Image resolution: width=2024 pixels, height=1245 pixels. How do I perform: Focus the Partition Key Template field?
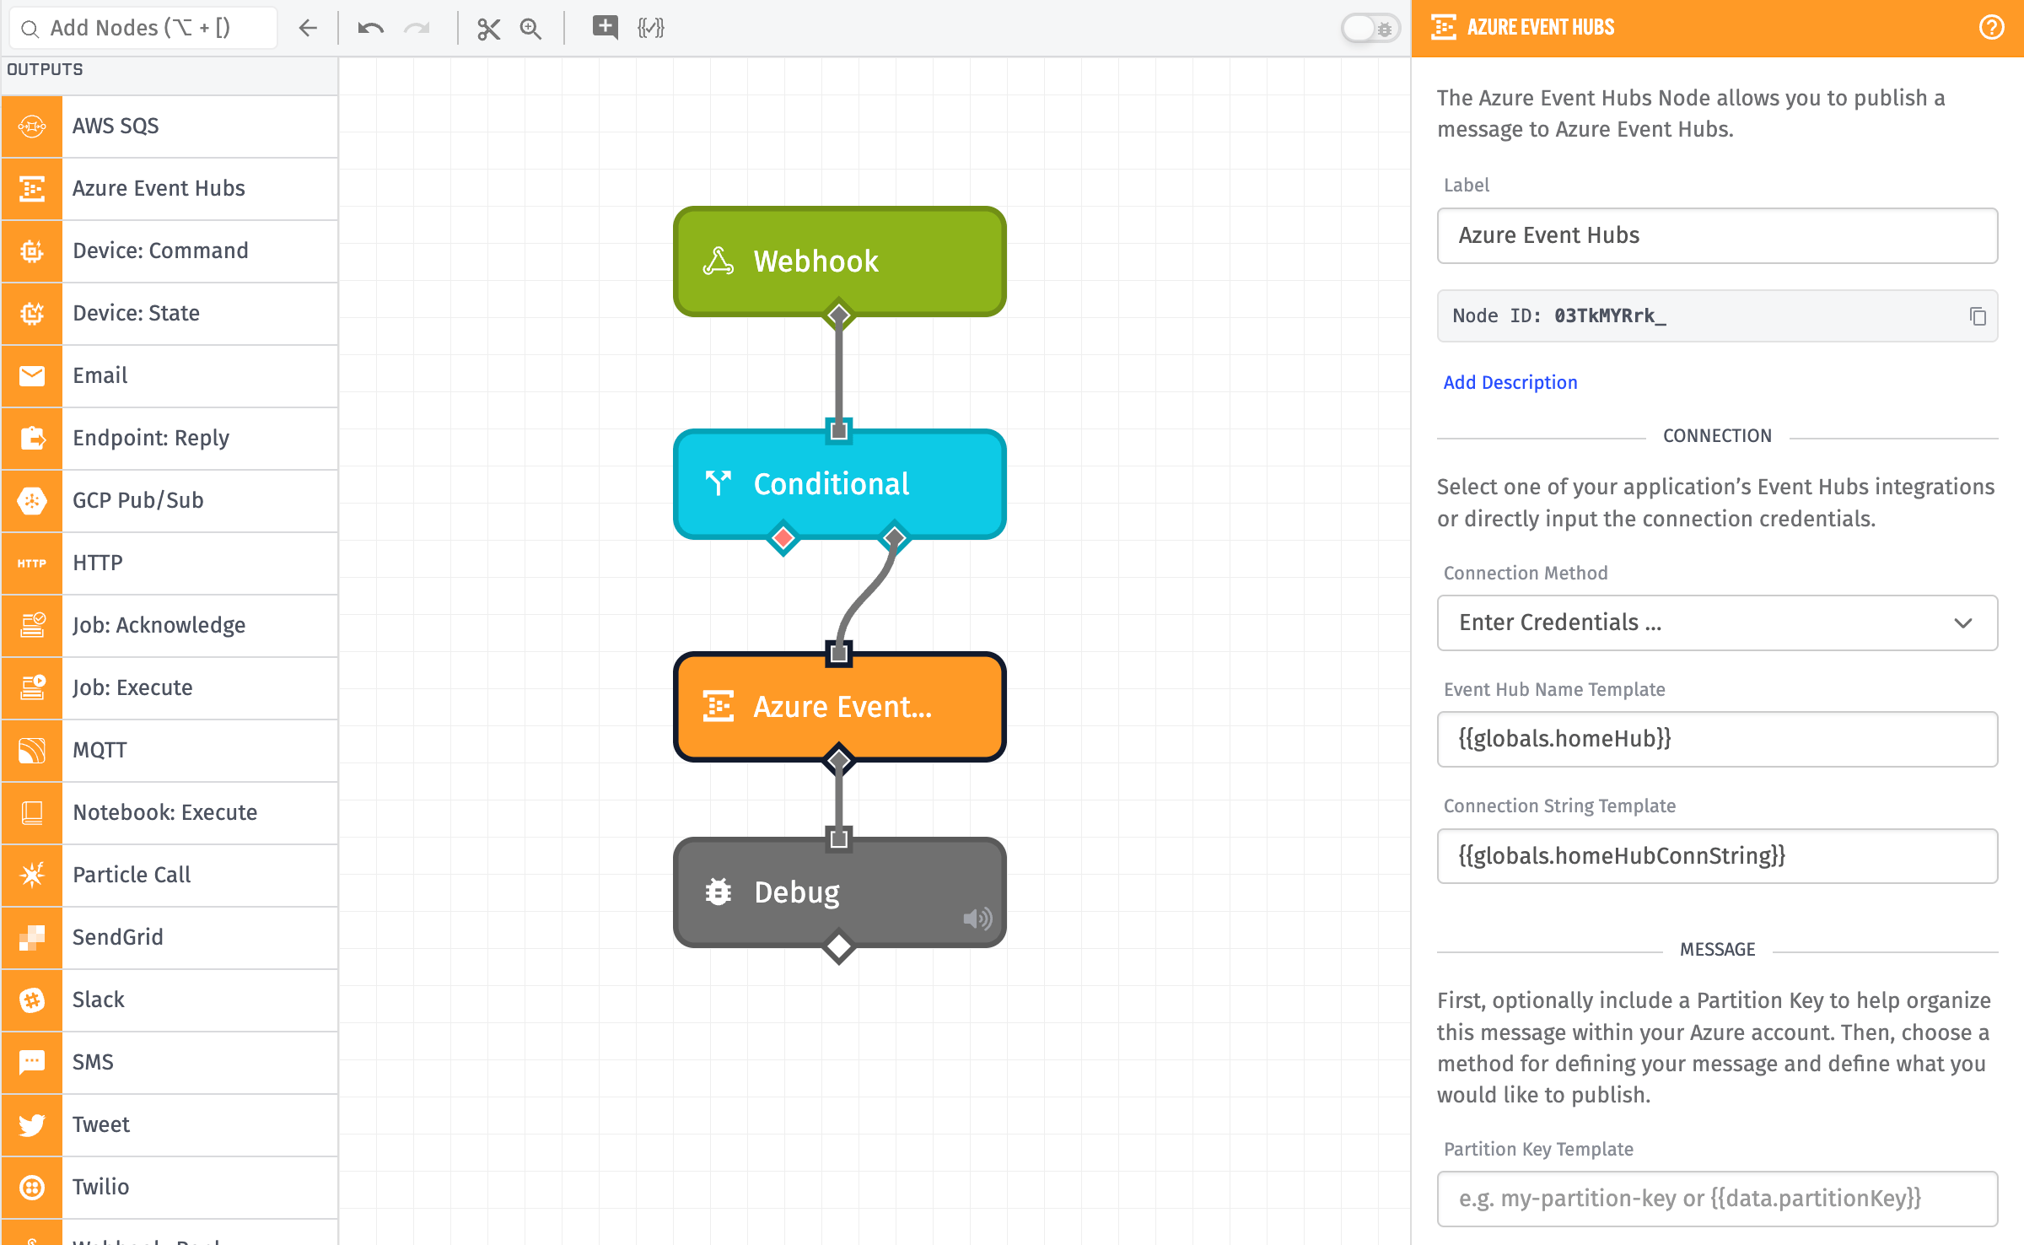[1717, 1199]
